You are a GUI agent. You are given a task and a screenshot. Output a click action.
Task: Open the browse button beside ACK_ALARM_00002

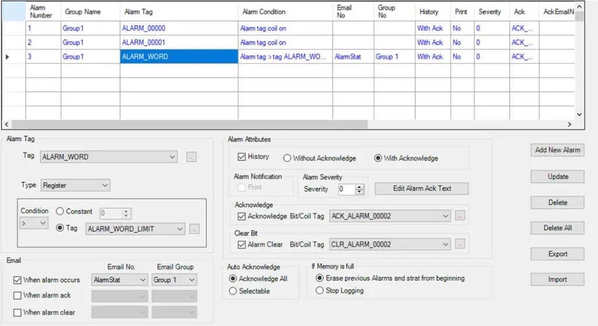click(460, 216)
